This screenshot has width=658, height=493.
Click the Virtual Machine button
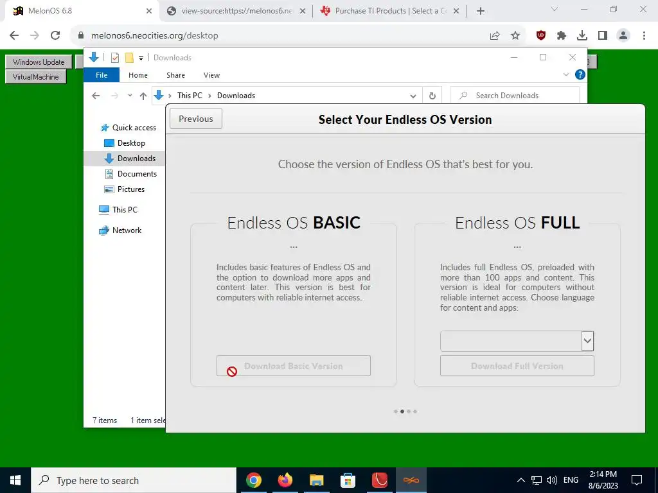tap(36, 77)
